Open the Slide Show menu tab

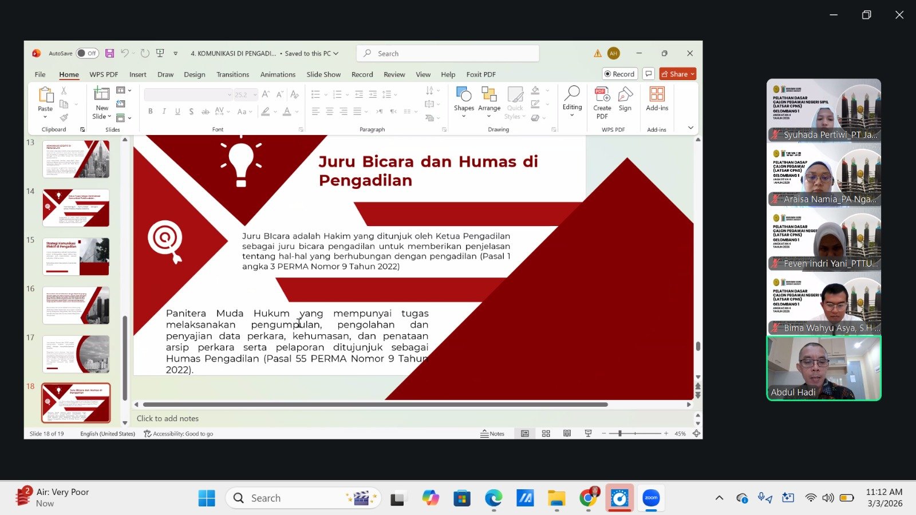[x=323, y=74]
